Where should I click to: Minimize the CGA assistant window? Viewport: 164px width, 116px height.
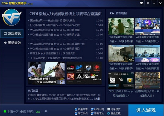point(154,3)
